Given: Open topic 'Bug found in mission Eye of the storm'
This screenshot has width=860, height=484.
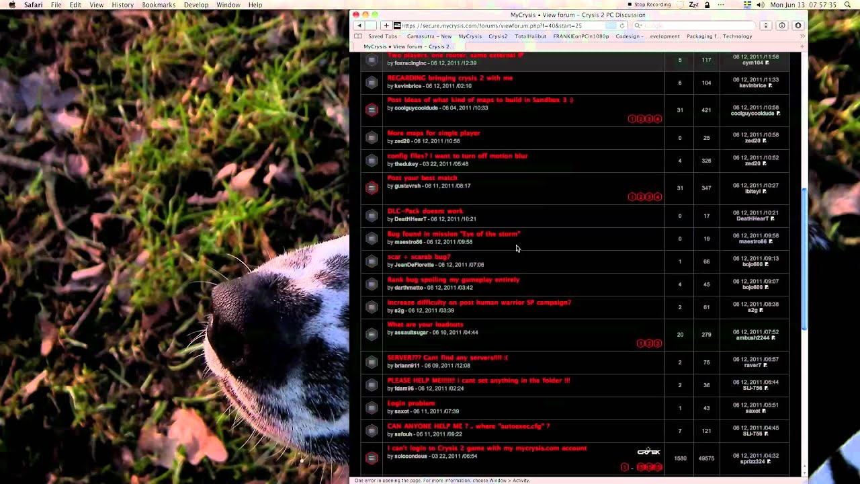Looking at the screenshot, I should pos(454,234).
